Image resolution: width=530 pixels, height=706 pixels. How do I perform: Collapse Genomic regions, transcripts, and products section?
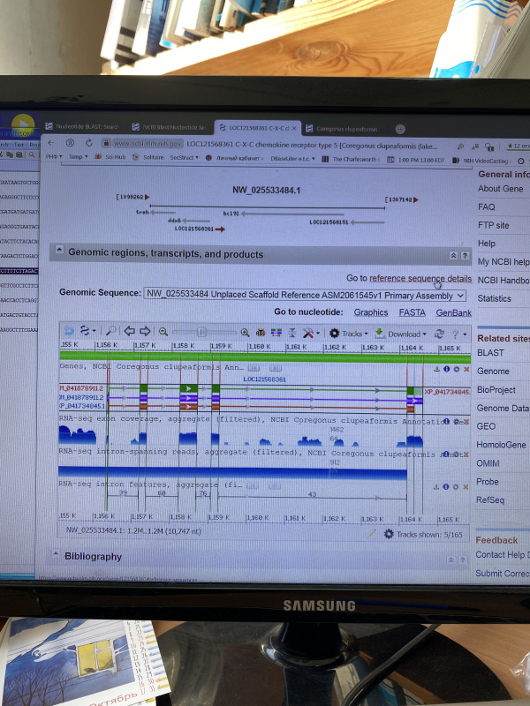coord(452,254)
